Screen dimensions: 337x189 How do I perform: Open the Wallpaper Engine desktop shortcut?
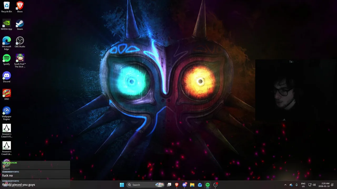7,113
